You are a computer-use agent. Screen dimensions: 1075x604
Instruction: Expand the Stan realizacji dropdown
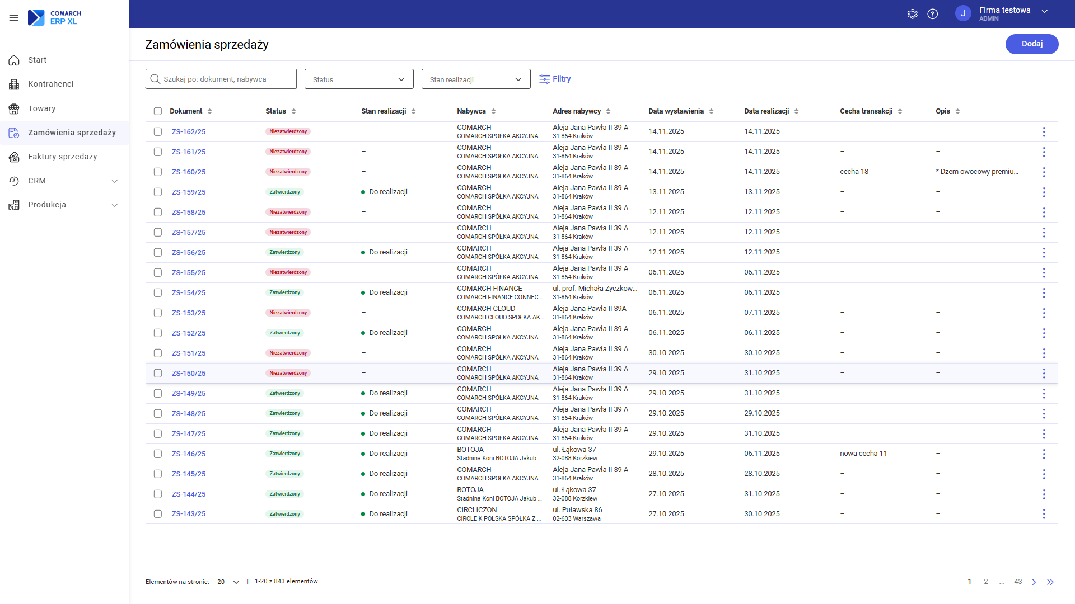475,79
